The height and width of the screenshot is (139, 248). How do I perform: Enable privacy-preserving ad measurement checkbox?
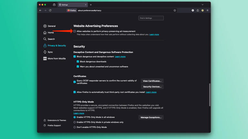[75, 31]
